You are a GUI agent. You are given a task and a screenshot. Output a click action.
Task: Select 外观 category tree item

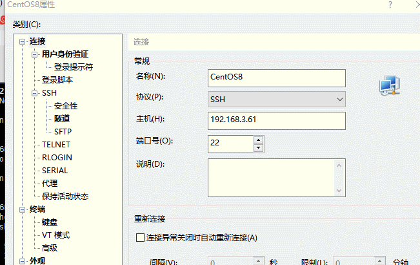click(x=37, y=260)
